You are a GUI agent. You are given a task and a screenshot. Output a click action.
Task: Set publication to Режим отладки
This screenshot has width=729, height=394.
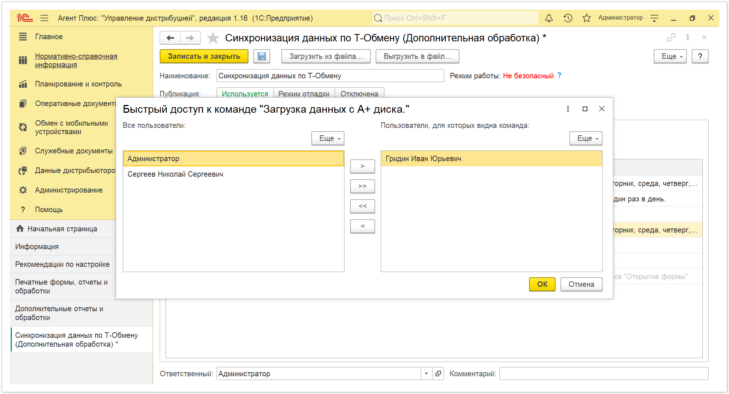[304, 94]
